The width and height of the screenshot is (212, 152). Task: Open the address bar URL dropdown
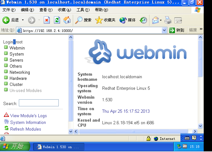164,30
